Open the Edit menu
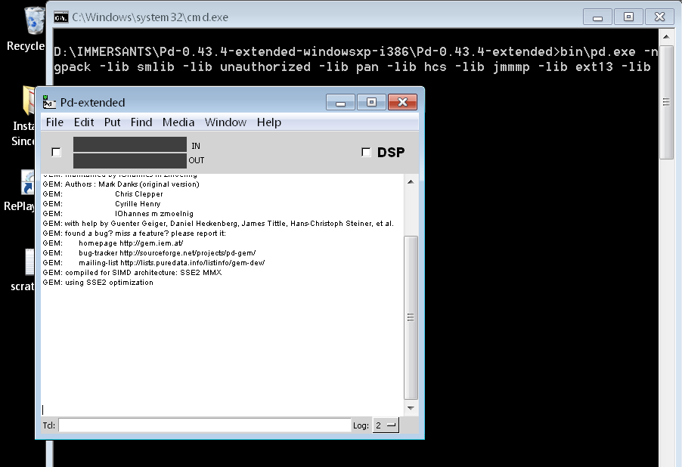The image size is (682, 467). point(84,122)
